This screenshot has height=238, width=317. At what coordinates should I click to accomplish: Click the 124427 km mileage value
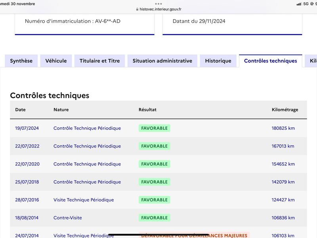coord(283,200)
